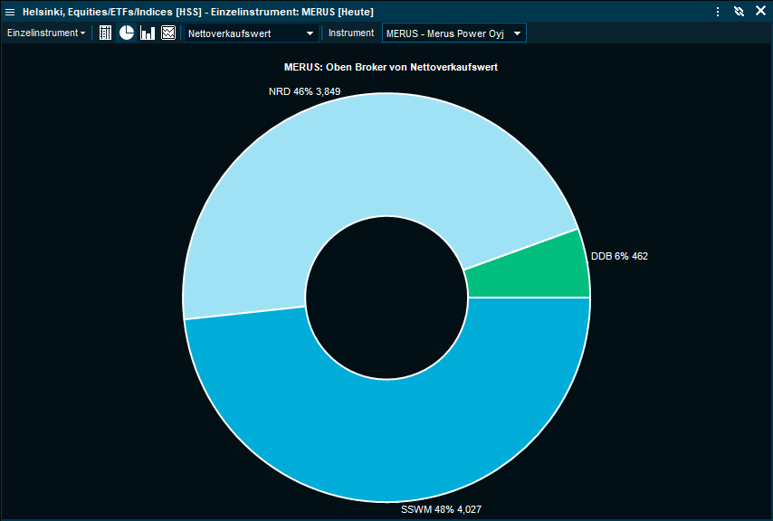Open the hamburger menu in the title bar
Viewport: 773px width, 521px height.
coord(10,12)
